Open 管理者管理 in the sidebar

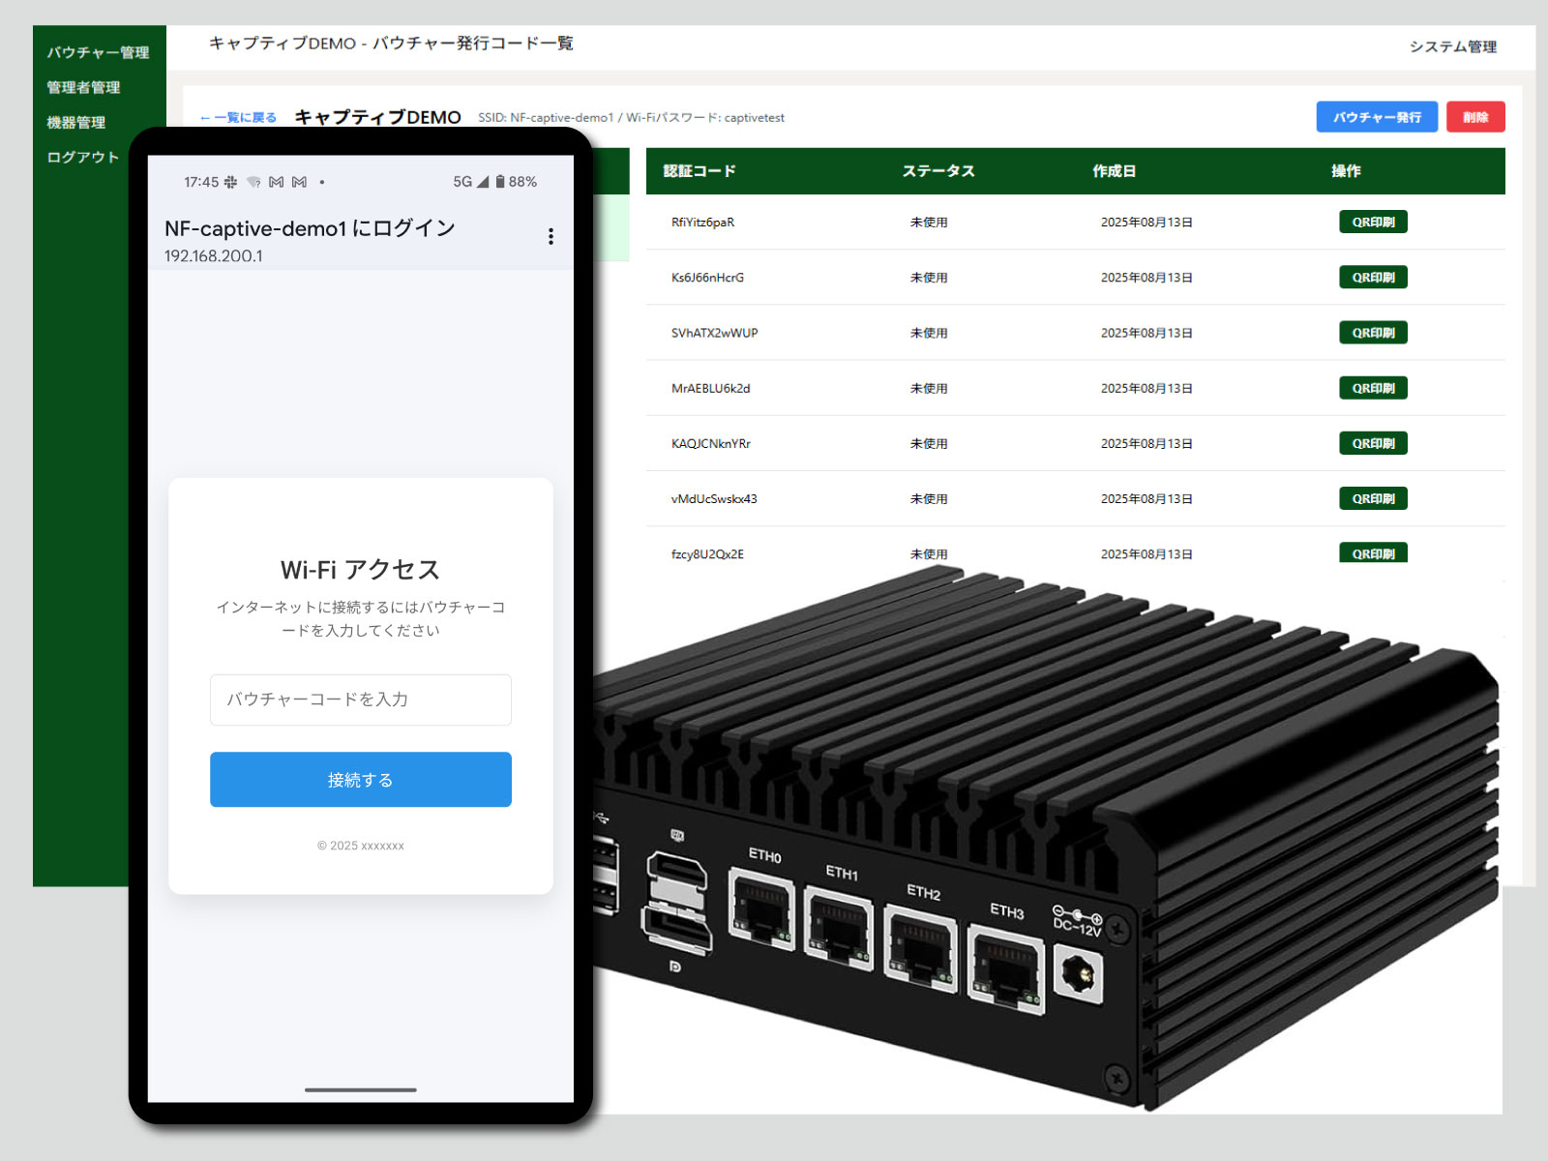click(x=83, y=87)
